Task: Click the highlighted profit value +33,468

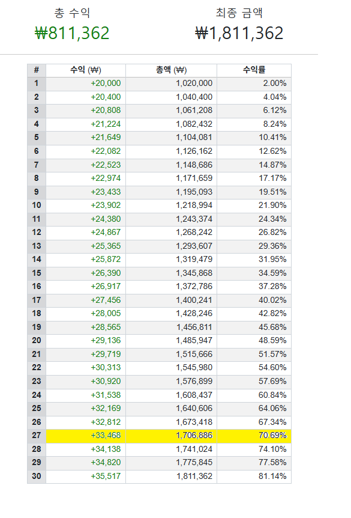Action: (x=106, y=436)
